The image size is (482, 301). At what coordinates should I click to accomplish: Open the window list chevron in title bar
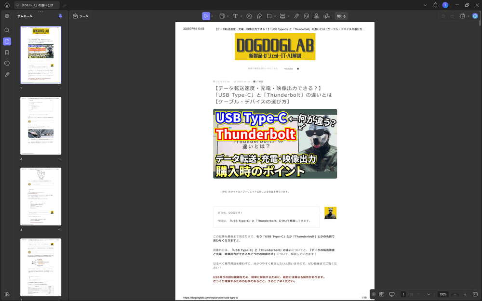[x=425, y=5]
